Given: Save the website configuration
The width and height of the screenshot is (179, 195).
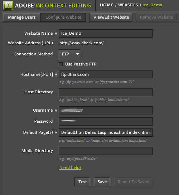Looking at the screenshot, I should (x=102, y=182).
